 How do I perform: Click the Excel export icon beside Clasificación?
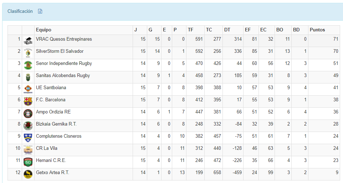(40, 11)
